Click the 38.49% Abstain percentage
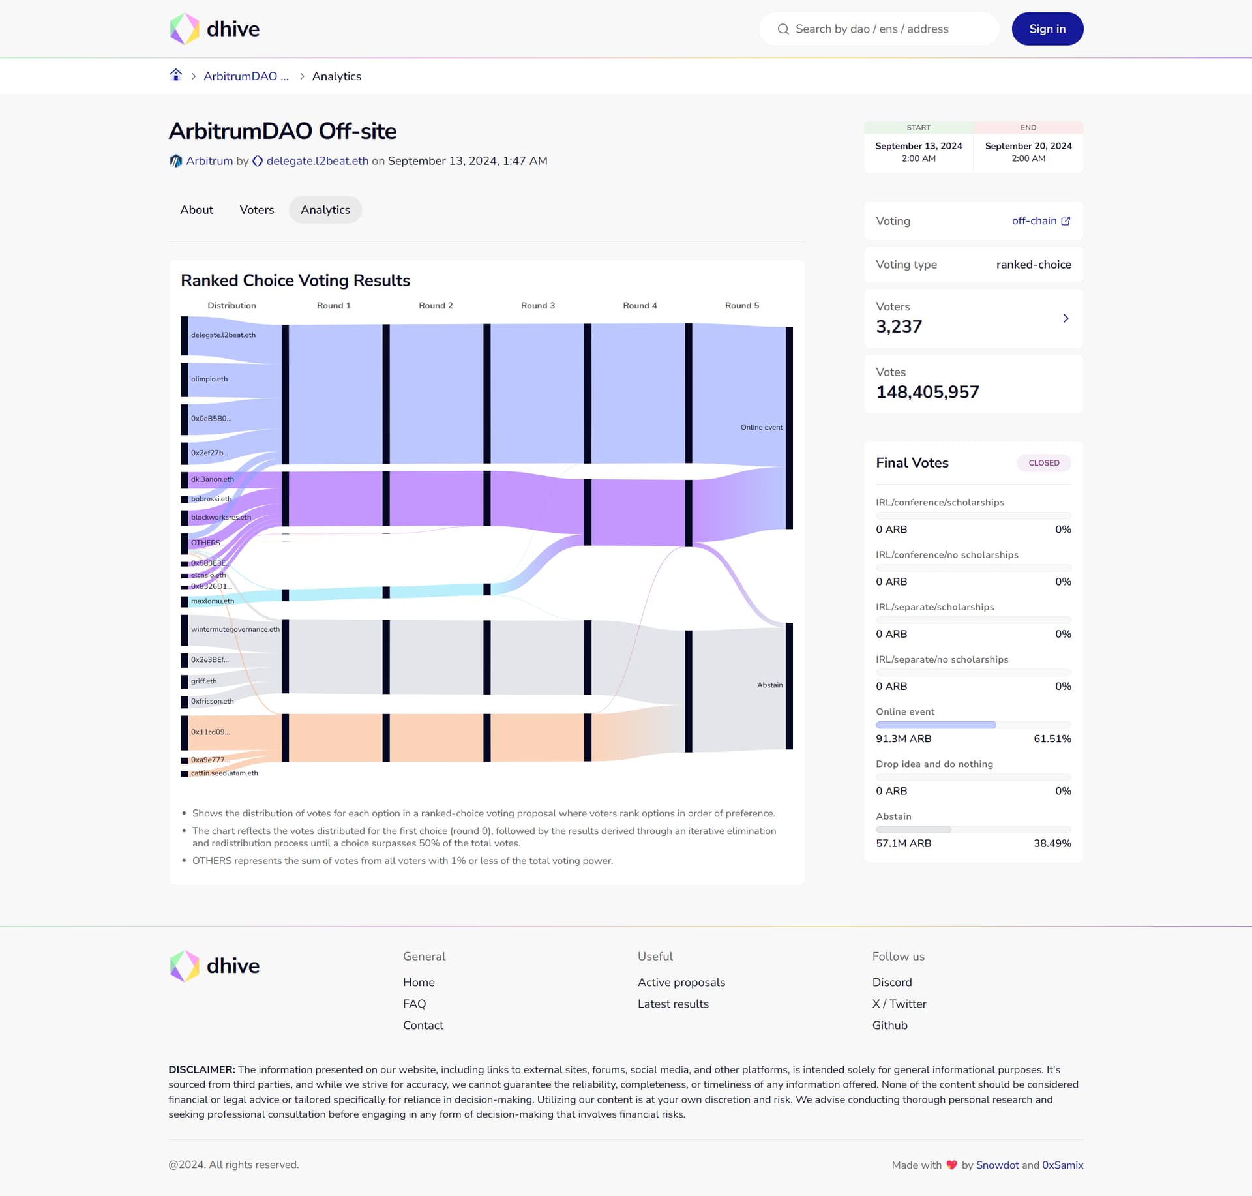Viewport: 1252px width, 1196px height. pos(1052,843)
